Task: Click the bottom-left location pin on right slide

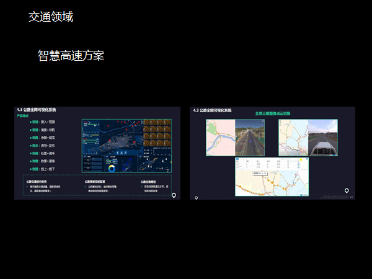Action: (x=197, y=198)
